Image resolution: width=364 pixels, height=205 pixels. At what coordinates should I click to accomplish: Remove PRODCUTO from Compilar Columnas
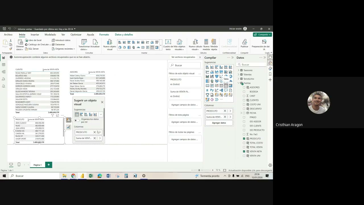pyautogui.click(x=225, y=111)
